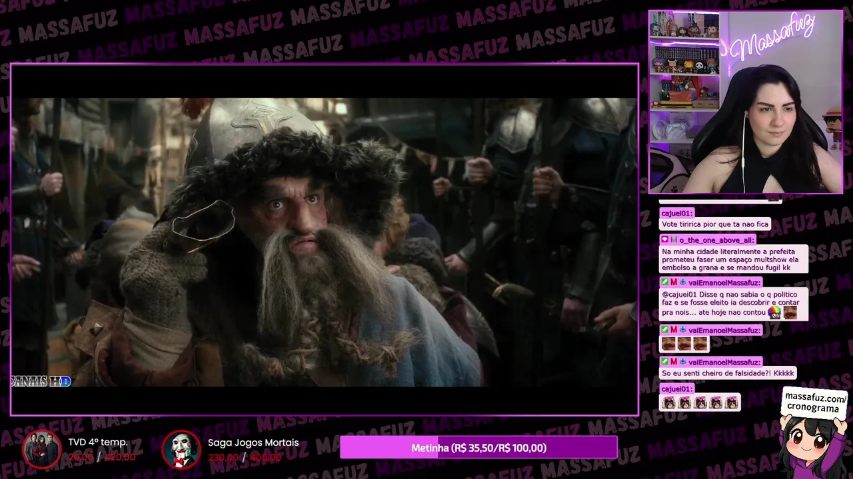Click the middle emote in the three-mustache-emote message
This screenshot has width=853, height=479.
pyautogui.click(x=684, y=344)
